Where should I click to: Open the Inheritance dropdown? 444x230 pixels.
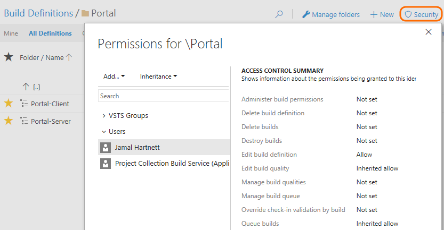click(158, 76)
